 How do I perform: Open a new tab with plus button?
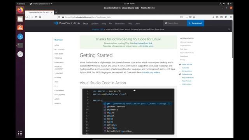tap(56, 12)
